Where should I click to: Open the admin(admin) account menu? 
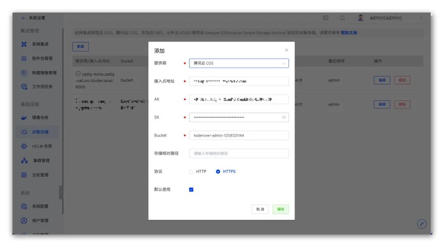pos(385,18)
